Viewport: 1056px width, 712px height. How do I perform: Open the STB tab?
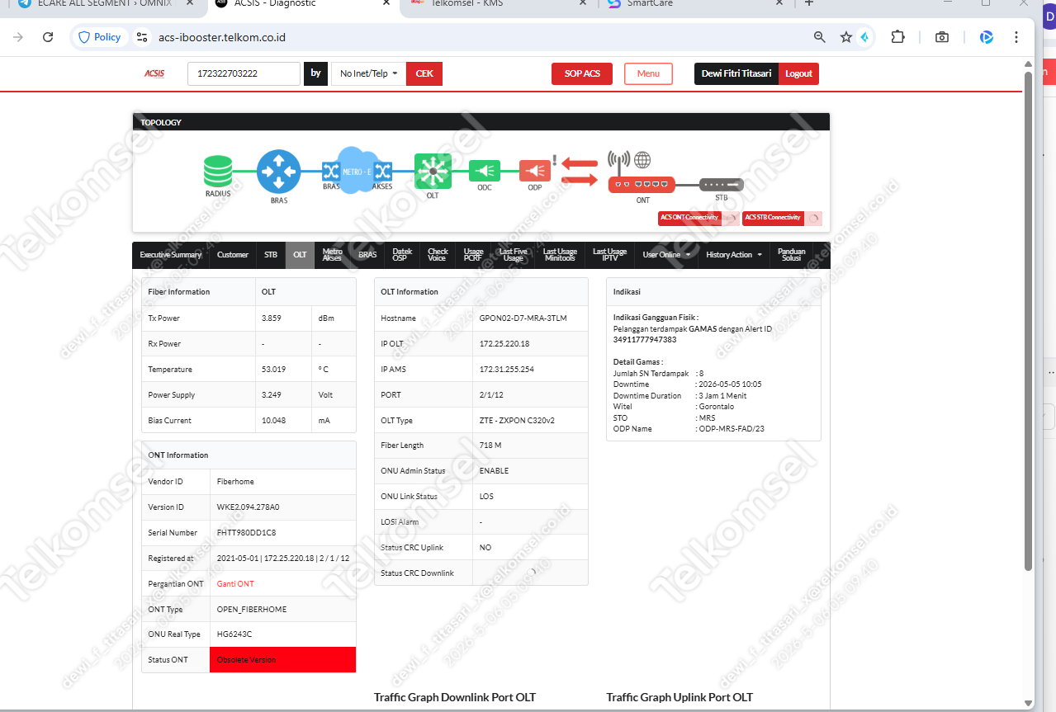point(271,255)
